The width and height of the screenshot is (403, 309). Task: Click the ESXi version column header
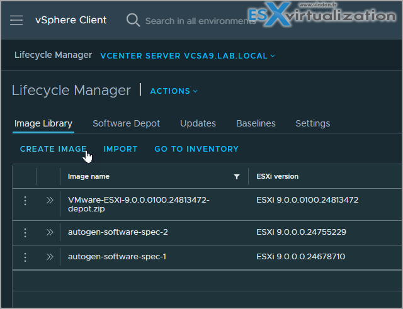277,176
